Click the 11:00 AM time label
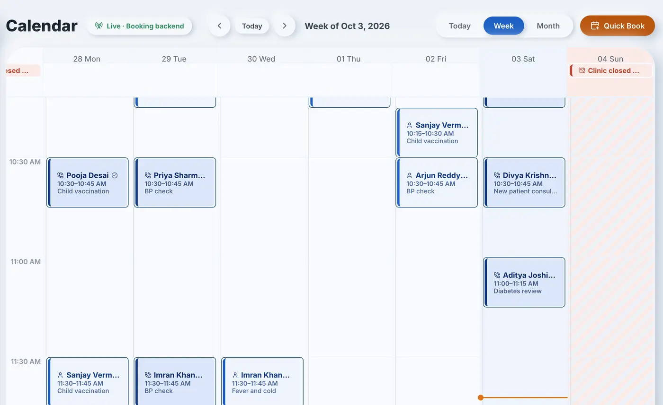The height and width of the screenshot is (405, 663). click(26, 261)
